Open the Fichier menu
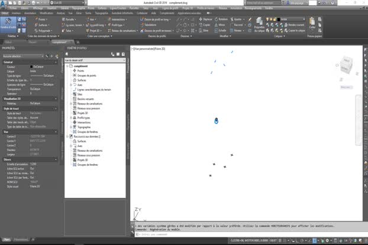This screenshot has height=245, width=368. point(13,8)
